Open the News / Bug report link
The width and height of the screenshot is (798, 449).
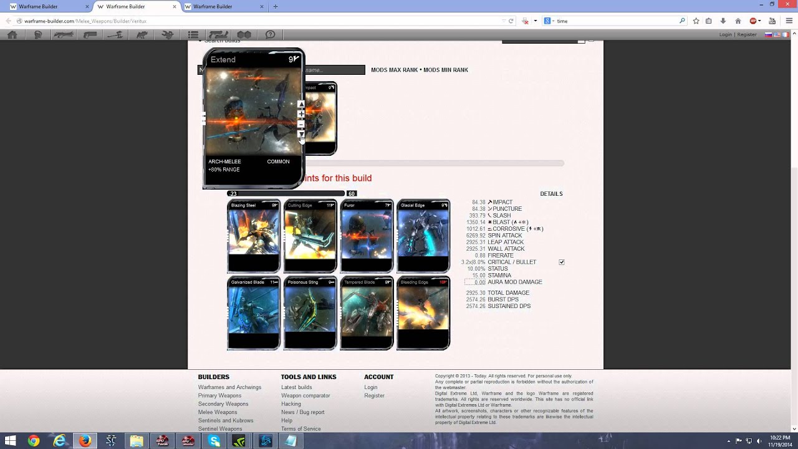[x=302, y=412]
